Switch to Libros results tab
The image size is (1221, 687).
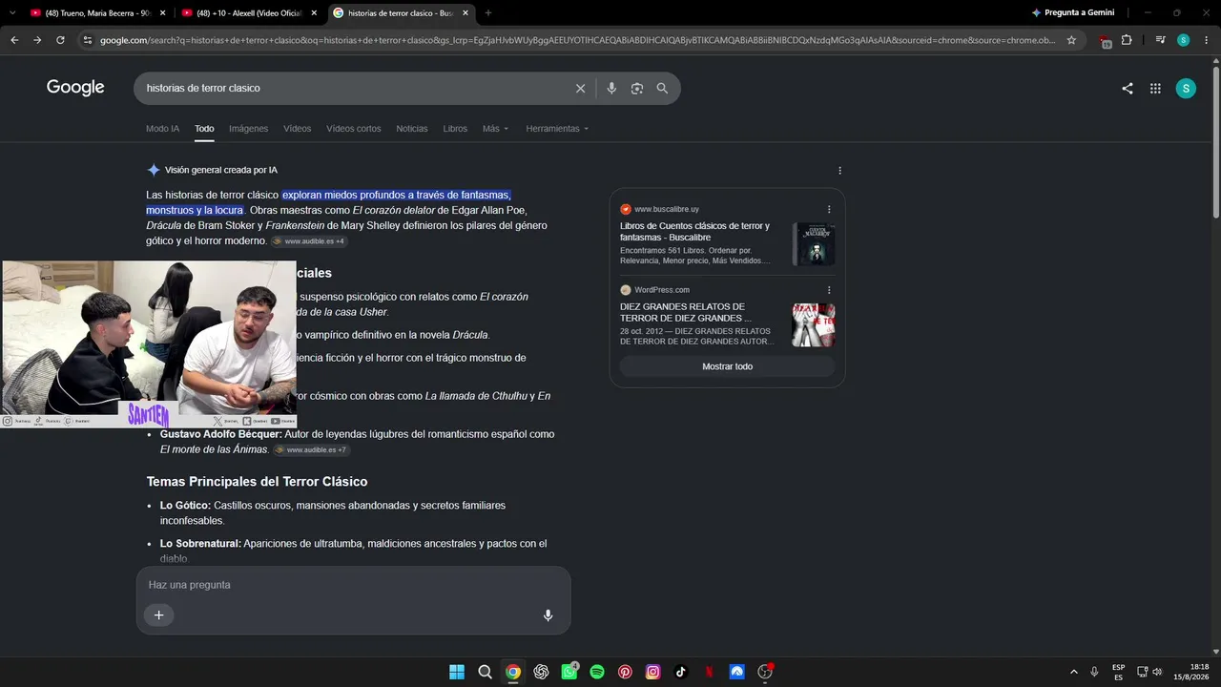click(455, 129)
